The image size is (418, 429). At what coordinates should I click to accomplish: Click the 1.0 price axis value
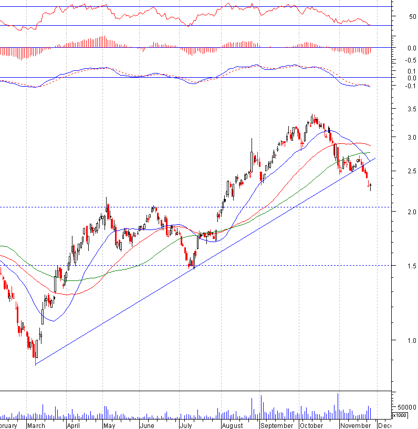point(412,341)
